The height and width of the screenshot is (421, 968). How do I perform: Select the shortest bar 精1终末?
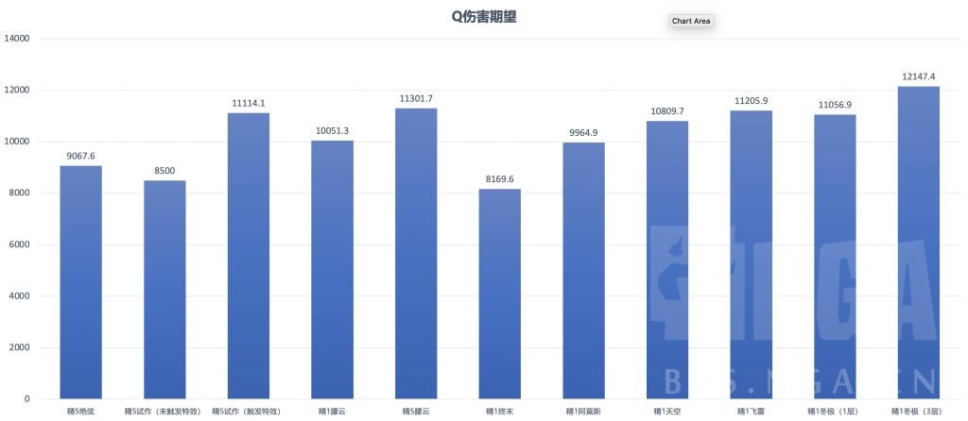499,295
